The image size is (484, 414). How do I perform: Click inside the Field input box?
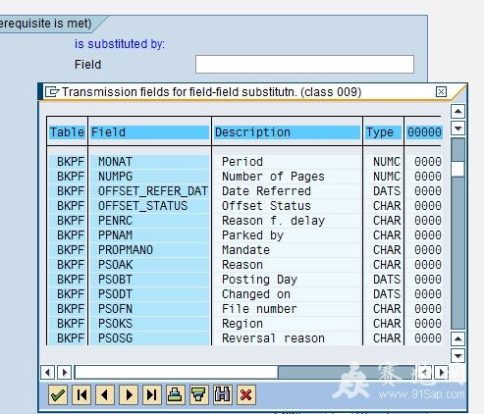[304, 64]
